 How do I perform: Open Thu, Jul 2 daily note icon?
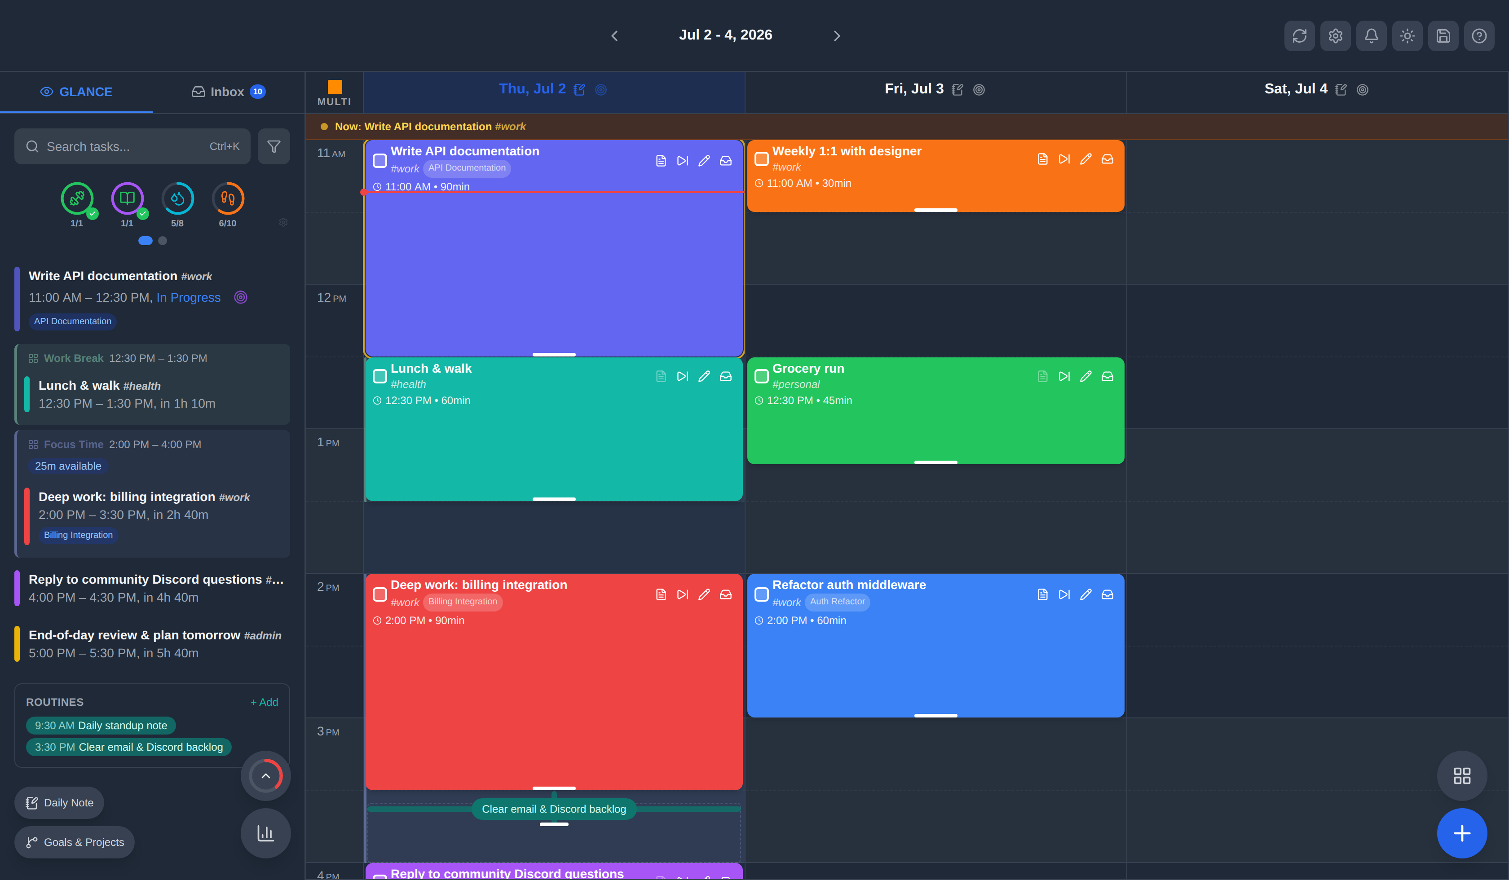(579, 90)
